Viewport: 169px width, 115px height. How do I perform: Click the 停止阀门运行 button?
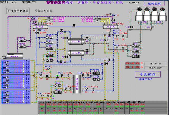click(x=156, y=68)
